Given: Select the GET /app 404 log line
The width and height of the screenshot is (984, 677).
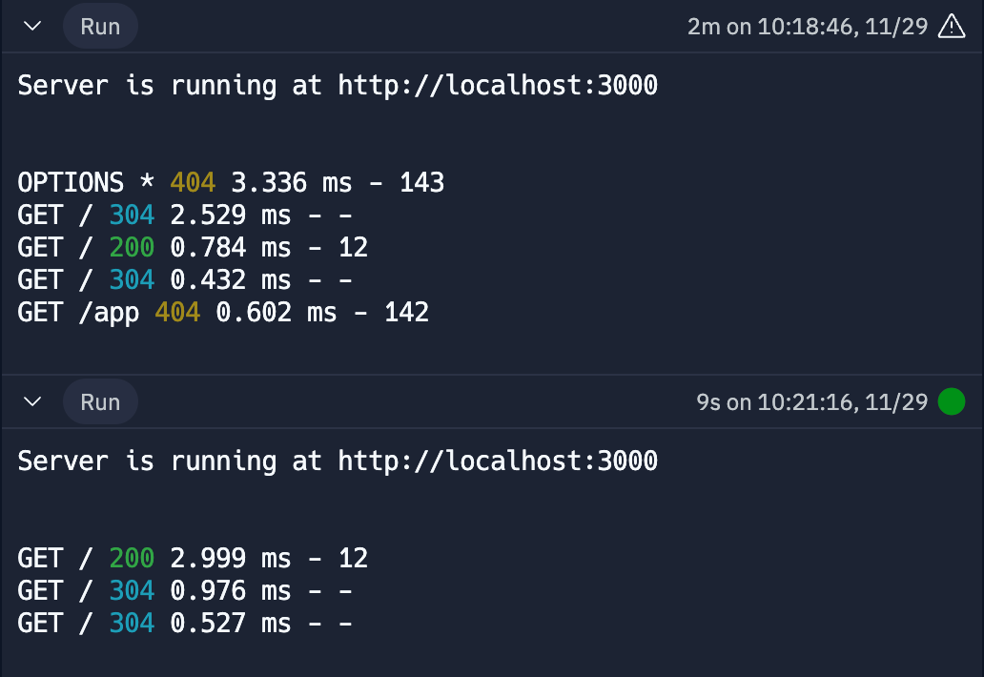Looking at the screenshot, I should pos(223,313).
